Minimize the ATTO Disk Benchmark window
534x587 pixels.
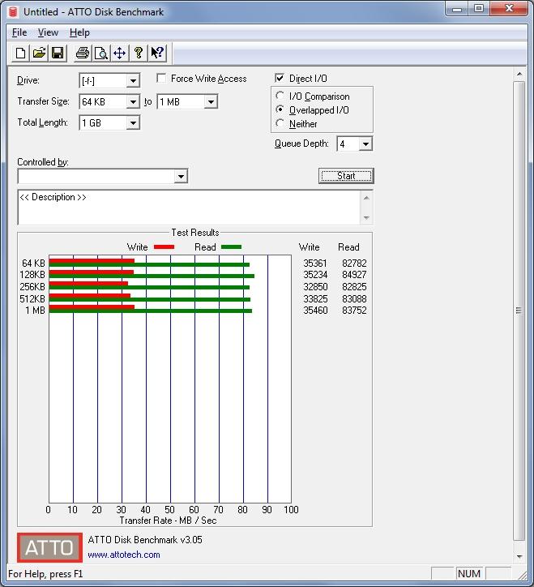456,9
